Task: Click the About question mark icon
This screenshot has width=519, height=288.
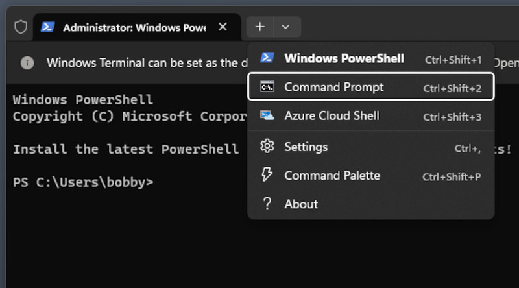Action: coord(267,204)
